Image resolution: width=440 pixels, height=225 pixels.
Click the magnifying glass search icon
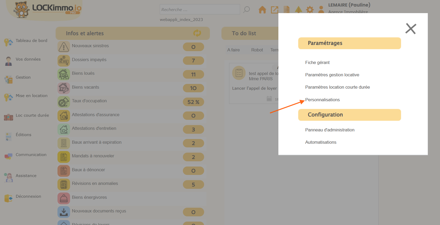pyautogui.click(x=246, y=10)
